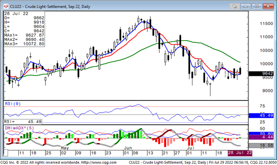Minimize the CLU22 chart window
The height and width of the screenshot is (165, 277).
(246, 7)
